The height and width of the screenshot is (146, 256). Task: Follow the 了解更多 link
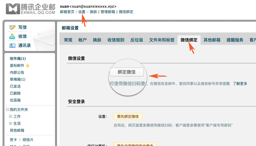(240, 84)
